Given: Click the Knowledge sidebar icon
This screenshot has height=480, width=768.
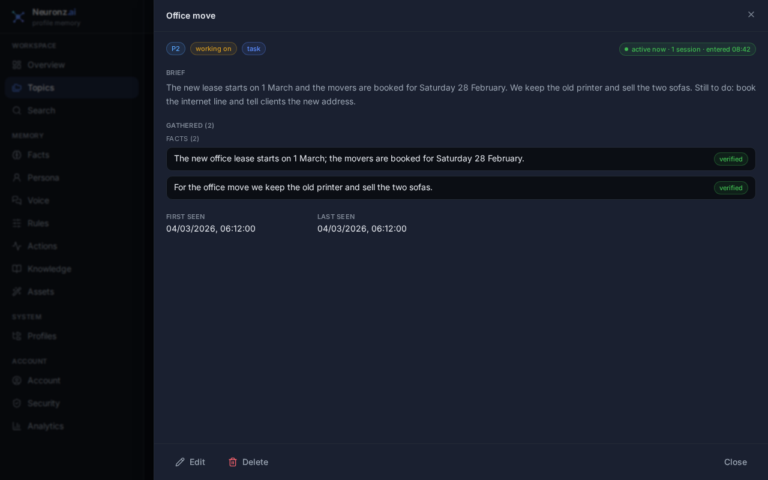Looking at the screenshot, I should 17,269.
